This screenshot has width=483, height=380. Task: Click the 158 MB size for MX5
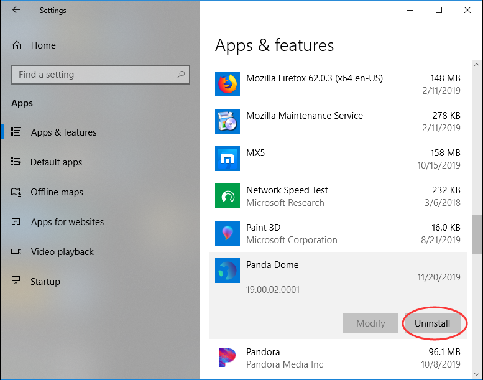pyautogui.click(x=445, y=153)
